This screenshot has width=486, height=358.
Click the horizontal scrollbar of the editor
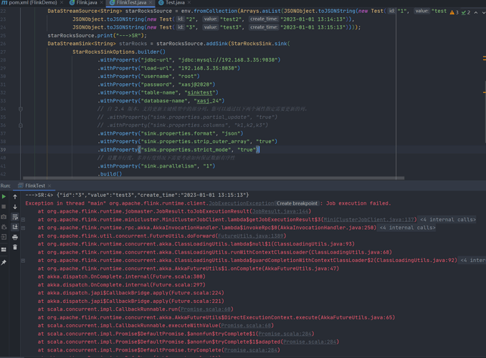pos(214,178)
